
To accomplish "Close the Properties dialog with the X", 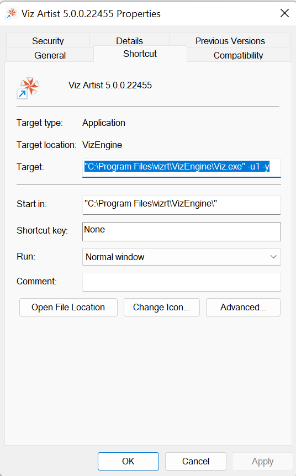I will [284, 13].
